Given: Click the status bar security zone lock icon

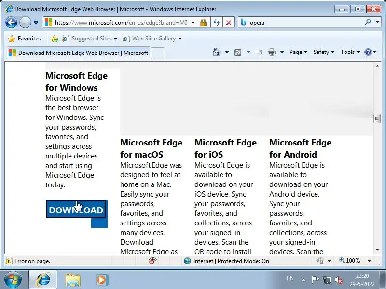Looking at the screenshot, I should 320,261.
